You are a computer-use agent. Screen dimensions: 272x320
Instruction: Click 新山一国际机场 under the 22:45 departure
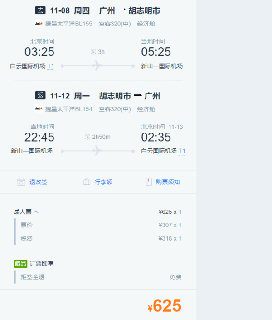tap(32, 151)
